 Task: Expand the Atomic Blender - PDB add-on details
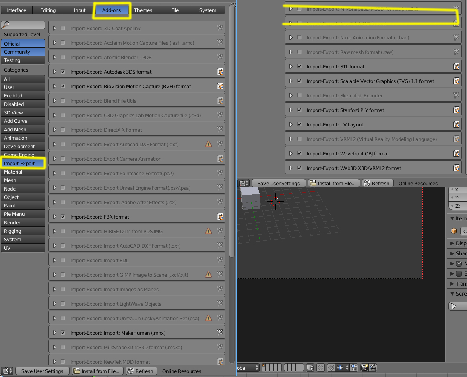pos(54,57)
